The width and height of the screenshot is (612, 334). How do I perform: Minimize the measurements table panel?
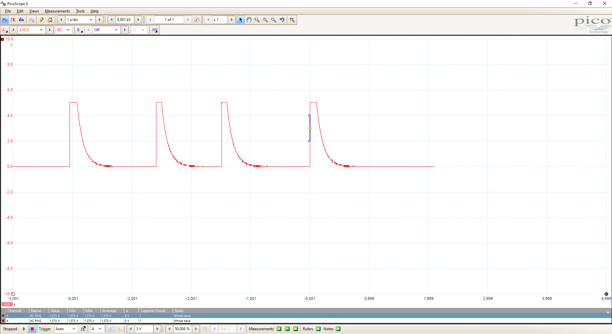[608, 312]
